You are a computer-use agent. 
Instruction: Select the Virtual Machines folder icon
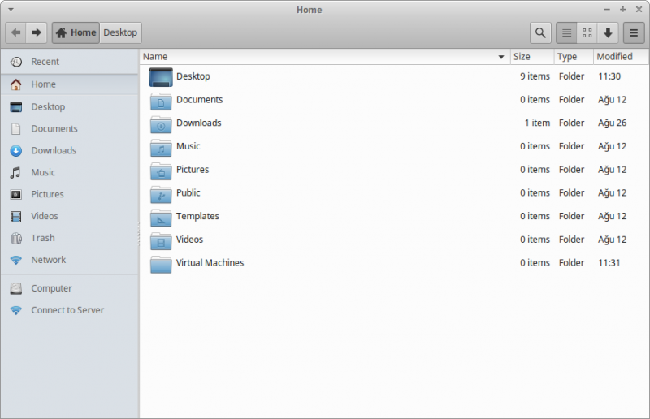(x=161, y=264)
